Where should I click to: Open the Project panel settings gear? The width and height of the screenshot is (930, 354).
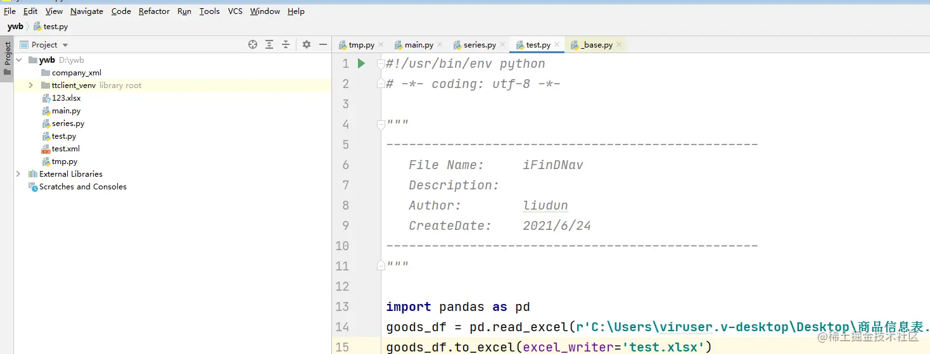[307, 44]
